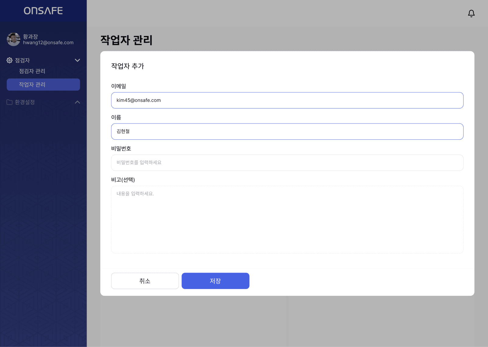Viewport: 488px width, 347px height.
Task: Focus the 비고(선택) notes text area
Action: (x=287, y=220)
